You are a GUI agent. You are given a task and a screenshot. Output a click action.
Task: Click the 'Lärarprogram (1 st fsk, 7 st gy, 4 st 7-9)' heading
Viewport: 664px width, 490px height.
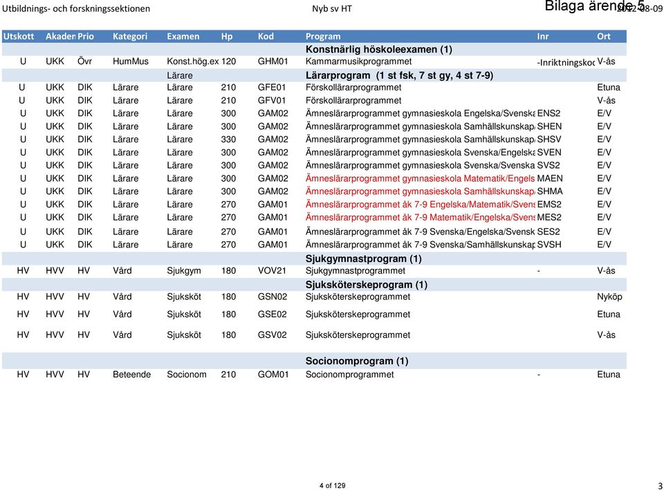pyautogui.click(x=399, y=75)
